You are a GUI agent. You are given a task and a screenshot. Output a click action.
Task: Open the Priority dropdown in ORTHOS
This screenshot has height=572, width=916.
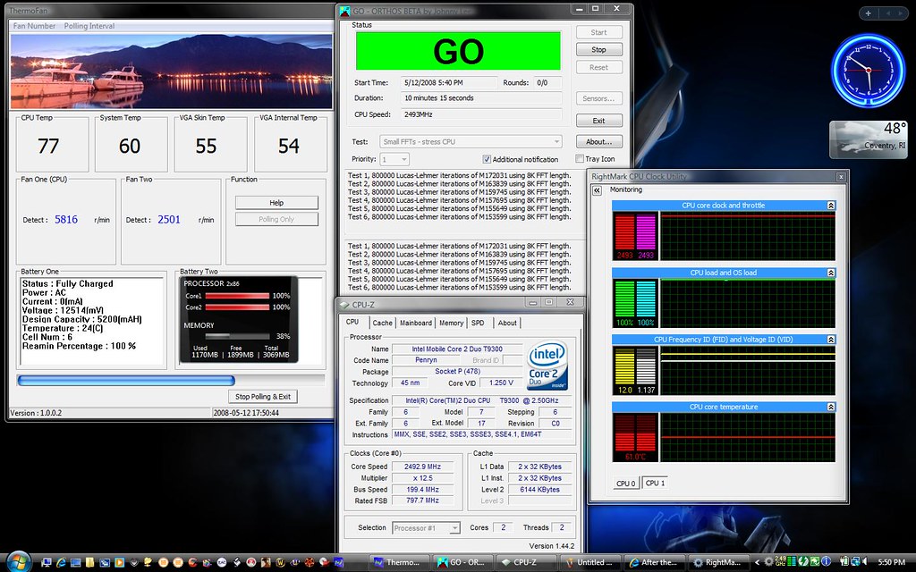[394, 159]
